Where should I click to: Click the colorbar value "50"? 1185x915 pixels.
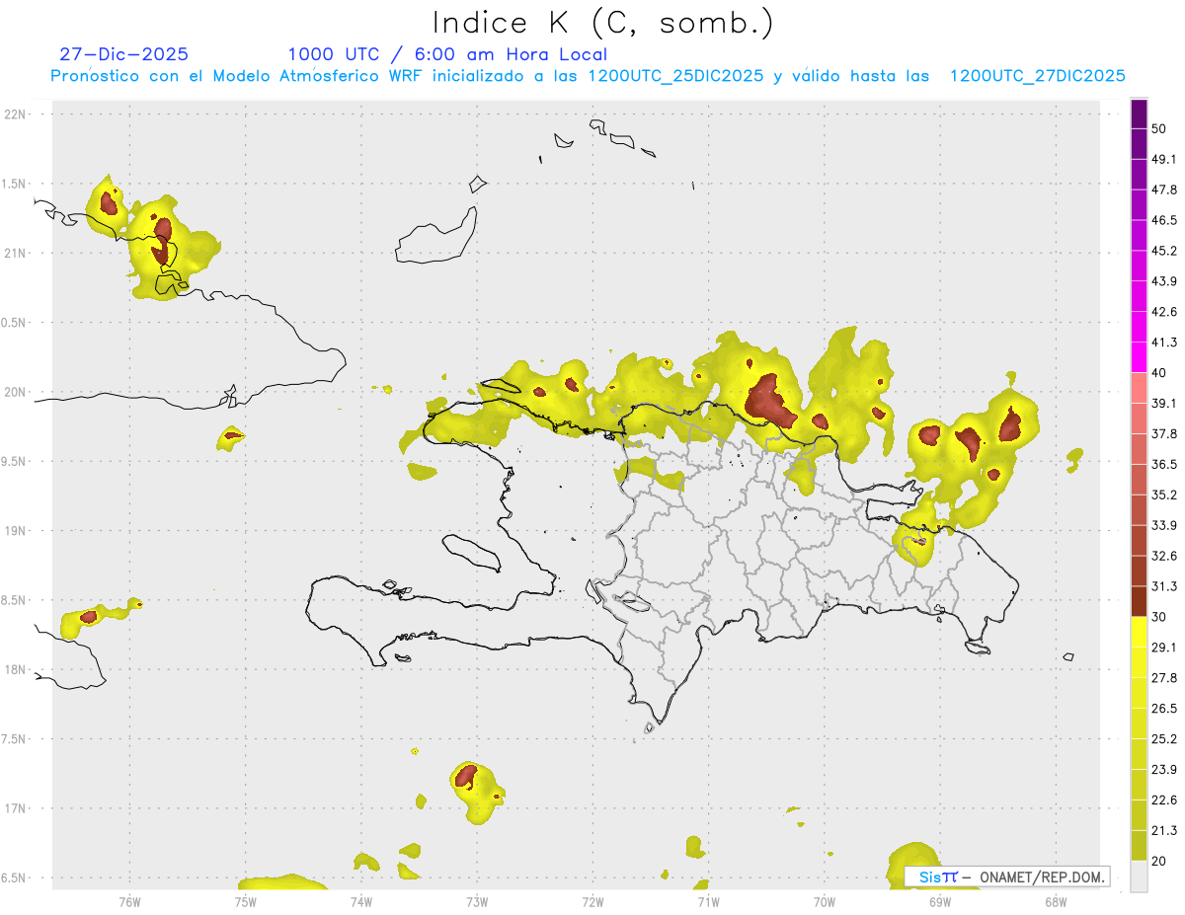[x=1159, y=128]
